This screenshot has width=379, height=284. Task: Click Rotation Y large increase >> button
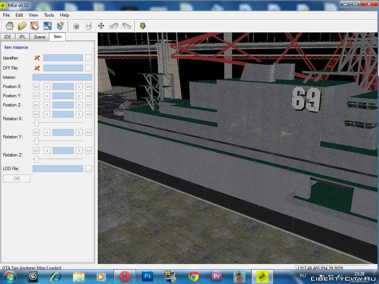(88, 132)
